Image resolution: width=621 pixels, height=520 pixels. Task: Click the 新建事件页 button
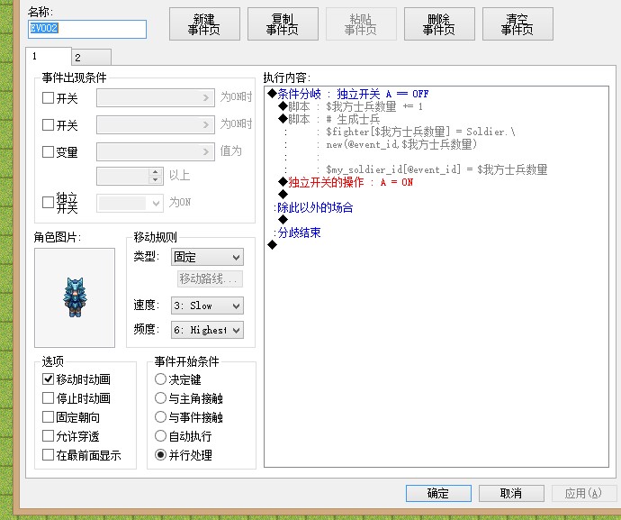pyautogui.click(x=204, y=23)
